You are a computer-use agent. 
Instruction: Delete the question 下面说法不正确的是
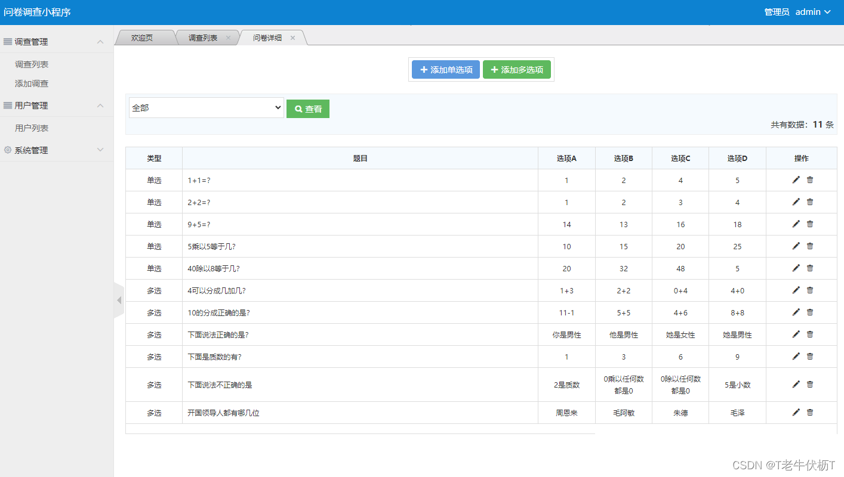tap(810, 385)
